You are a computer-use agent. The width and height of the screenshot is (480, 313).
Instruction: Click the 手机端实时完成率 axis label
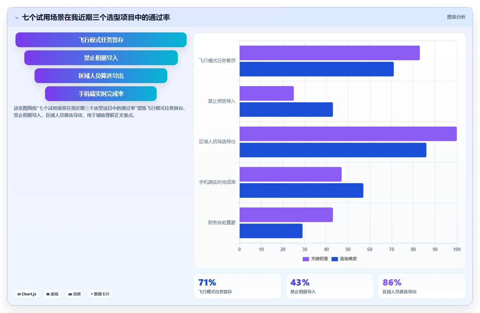[x=217, y=182]
